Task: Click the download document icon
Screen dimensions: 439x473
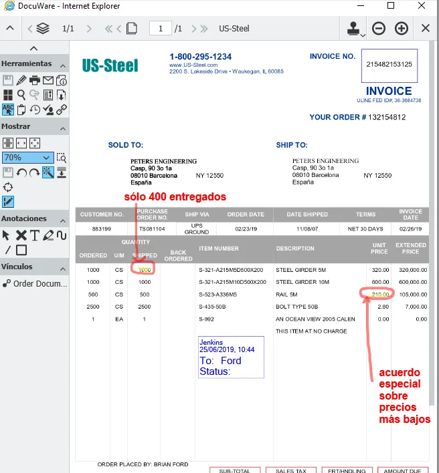Action: click(62, 95)
